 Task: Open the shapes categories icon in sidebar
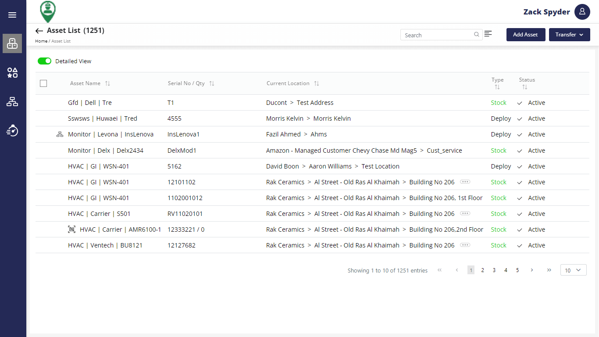(x=12, y=73)
